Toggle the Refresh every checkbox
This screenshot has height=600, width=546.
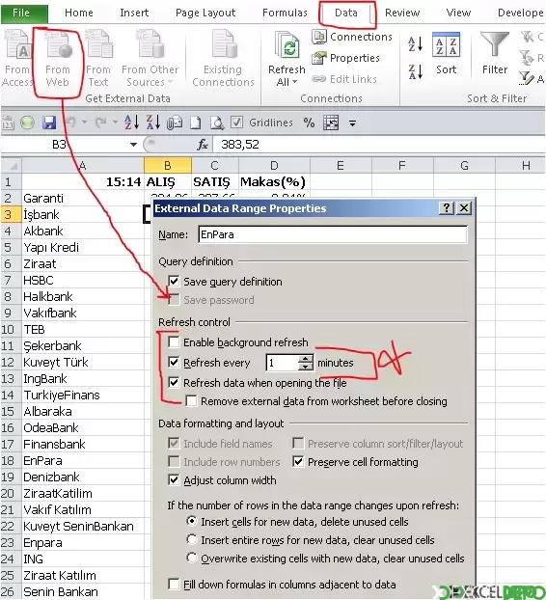pyautogui.click(x=174, y=363)
